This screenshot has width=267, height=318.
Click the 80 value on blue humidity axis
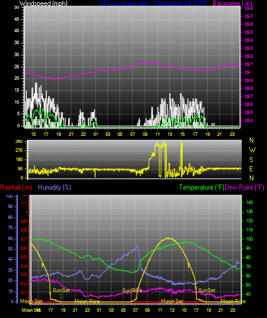[10, 217]
